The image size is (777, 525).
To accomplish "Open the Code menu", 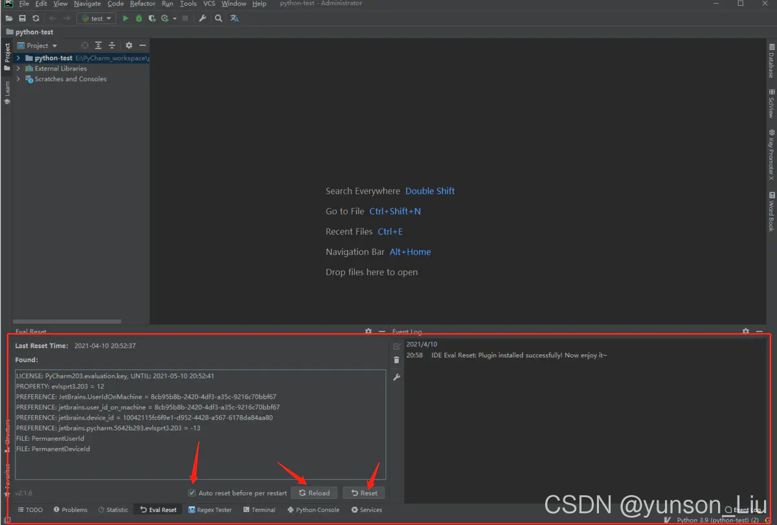I will pos(116,4).
